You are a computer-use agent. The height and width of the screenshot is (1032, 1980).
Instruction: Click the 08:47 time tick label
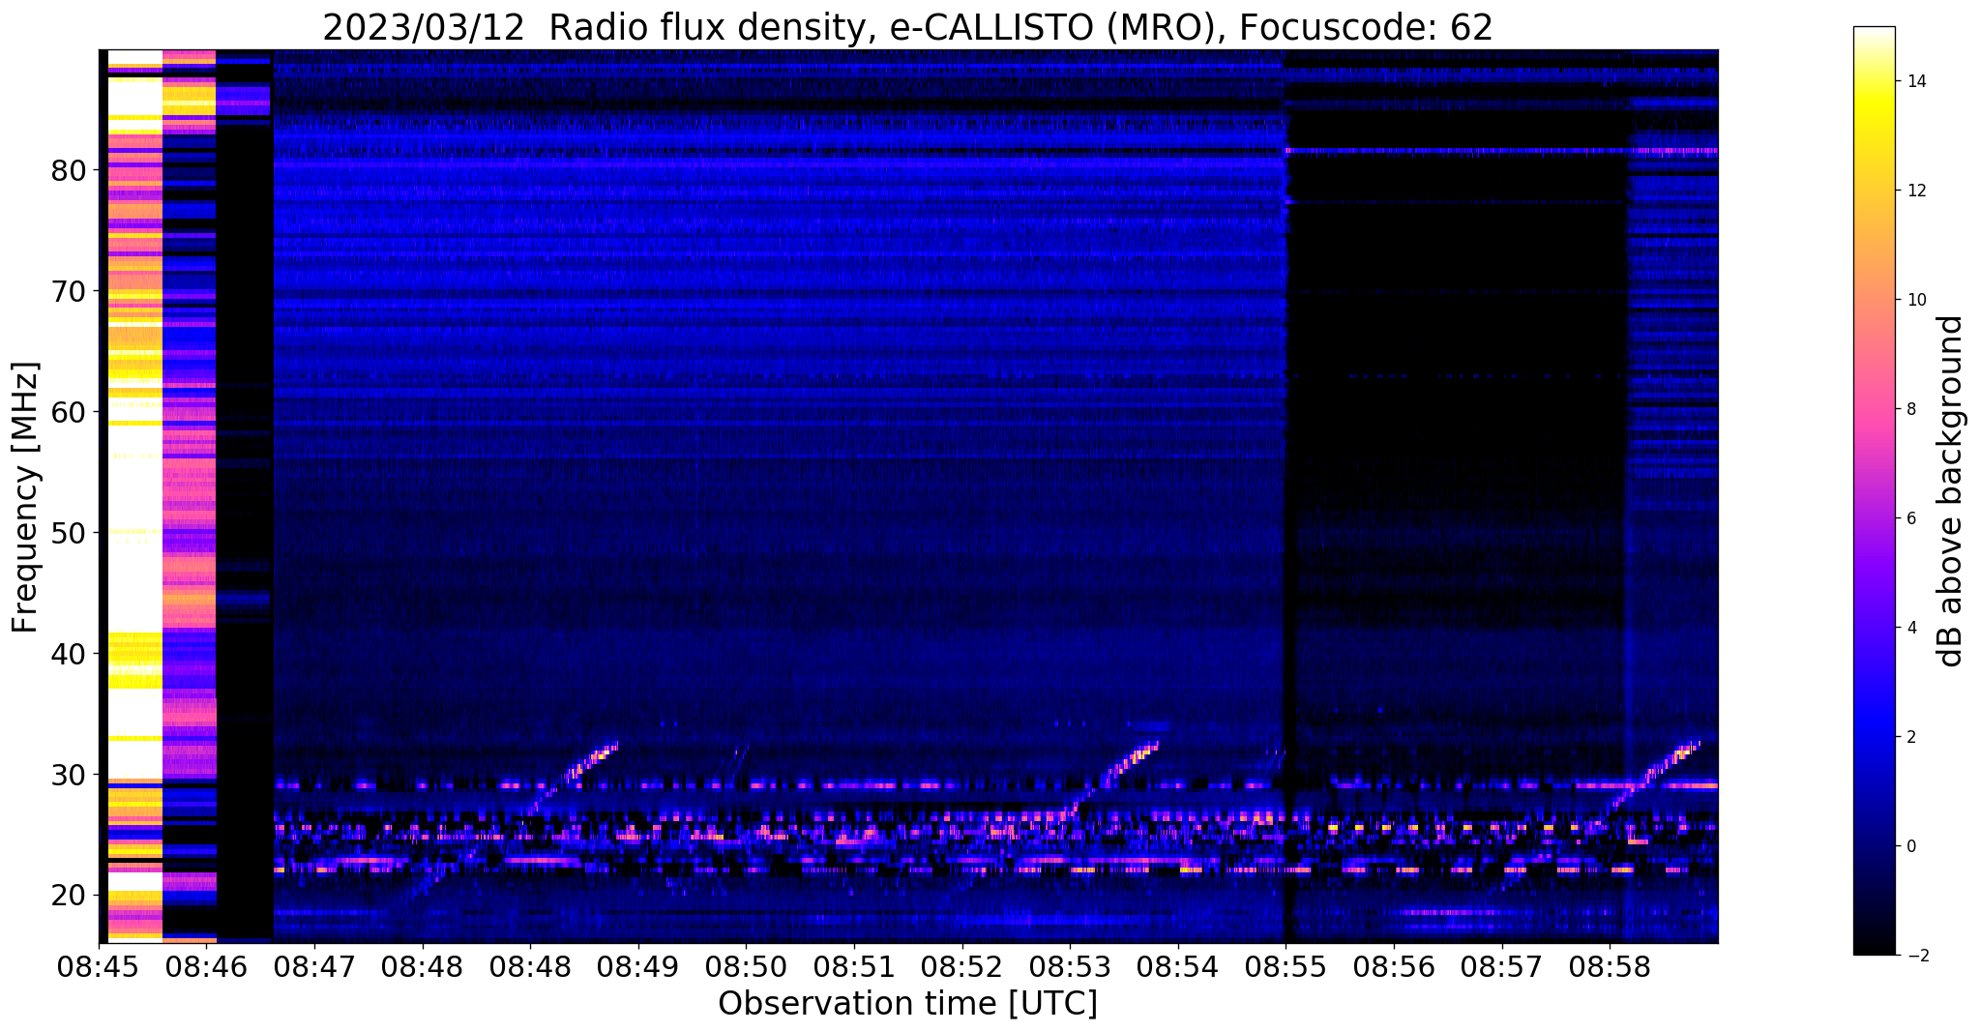pos(314,968)
